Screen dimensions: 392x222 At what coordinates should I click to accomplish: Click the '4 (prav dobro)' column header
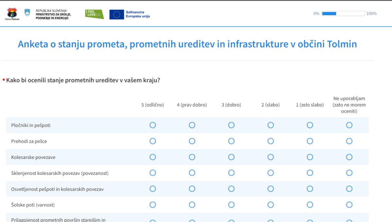click(192, 105)
